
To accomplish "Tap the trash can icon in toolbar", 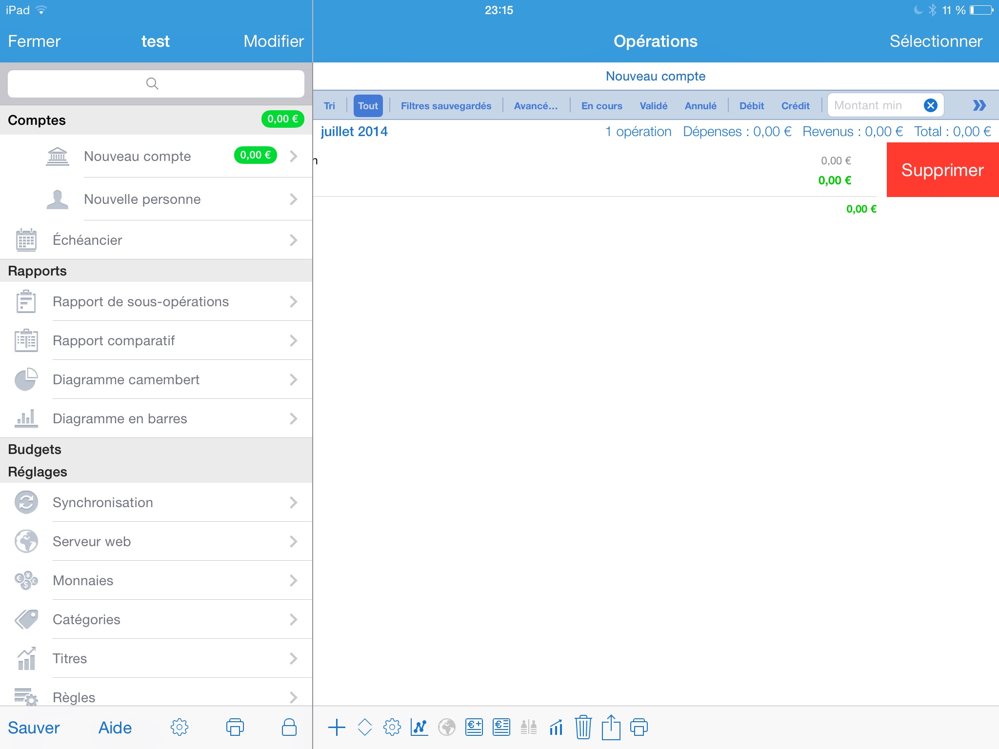I will tap(583, 727).
